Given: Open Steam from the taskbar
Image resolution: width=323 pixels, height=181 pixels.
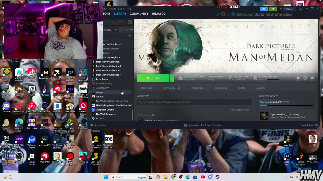Looking at the screenshot, I should (218, 177).
